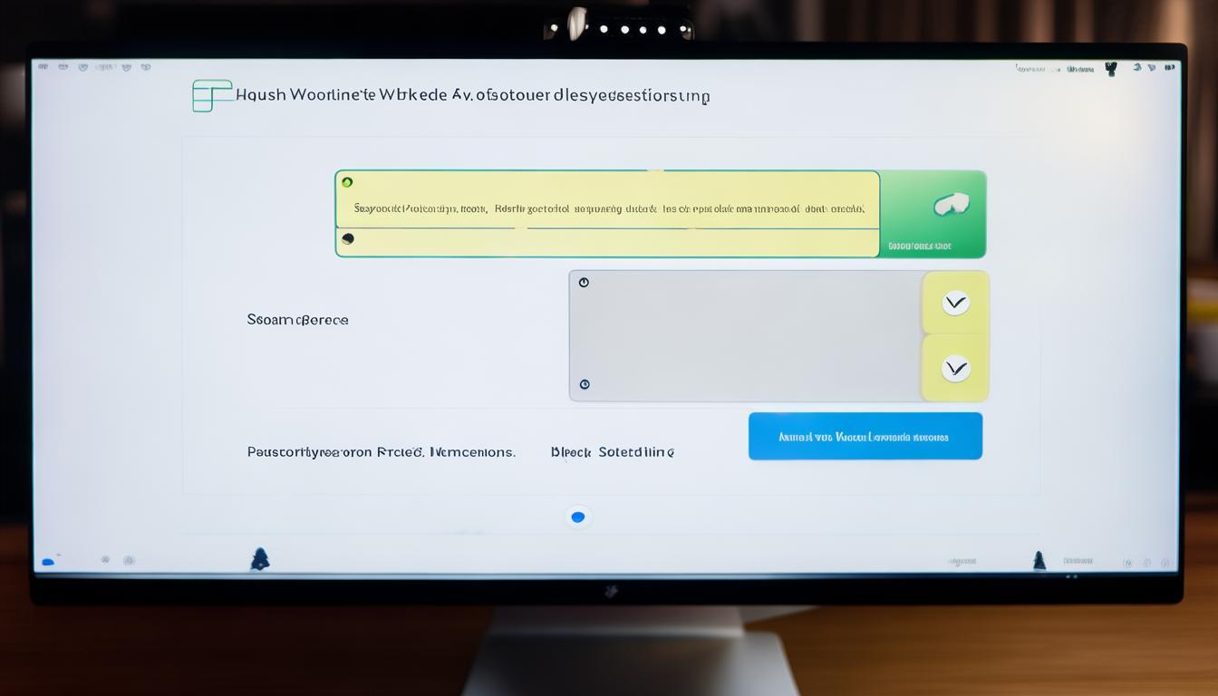Click the large blue button at bottom right
The width and height of the screenshot is (1218, 696).
865,436
